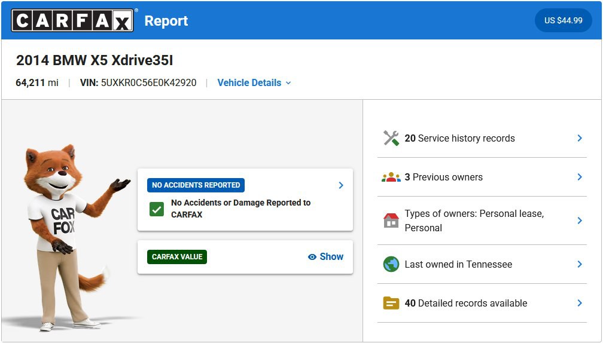Click No Accidents or Damage Reported text
Image resolution: width=603 pixels, height=343 pixels.
tap(240, 209)
